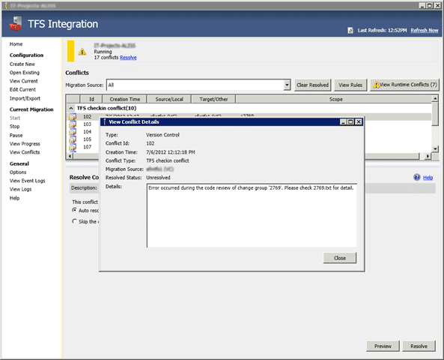Collapse the TFS checkin conflict group
Image resolution: width=444 pixels, height=360 pixels.
point(71,108)
